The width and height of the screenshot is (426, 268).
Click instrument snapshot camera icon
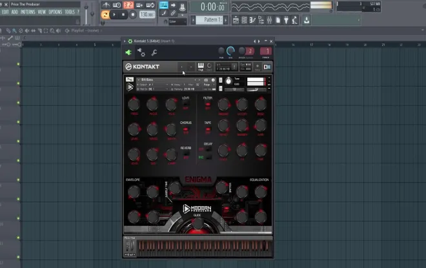pos(206,80)
